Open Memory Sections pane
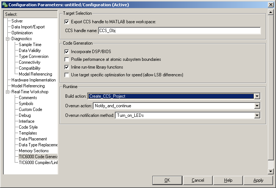This screenshot has width=276, height=188. tap(34, 151)
